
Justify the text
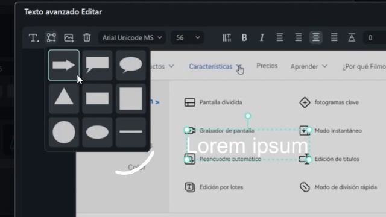coord(334,37)
